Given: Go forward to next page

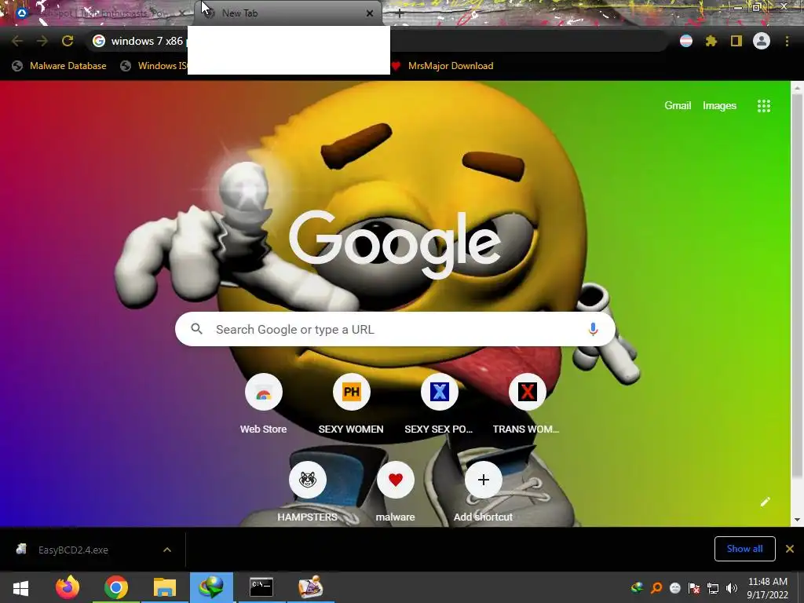Looking at the screenshot, I should tap(42, 41).
